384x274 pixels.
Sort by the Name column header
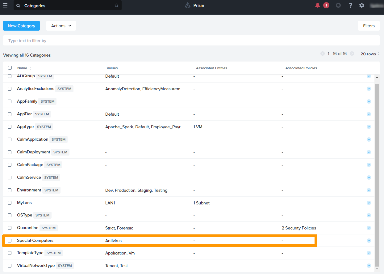coord(22,68)
